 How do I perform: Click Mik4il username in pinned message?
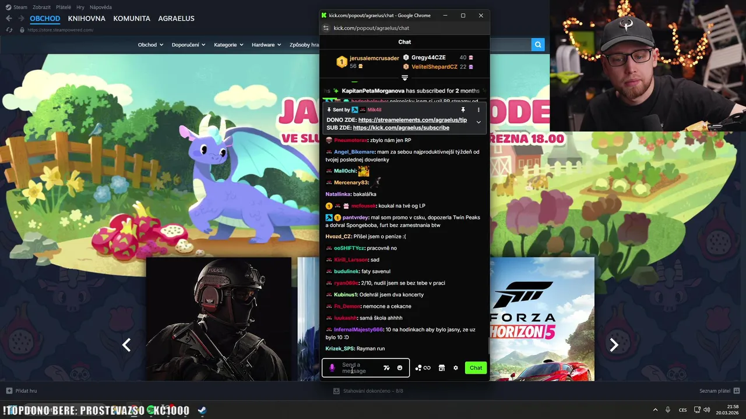pyautogui.click(x=374, y=110)
